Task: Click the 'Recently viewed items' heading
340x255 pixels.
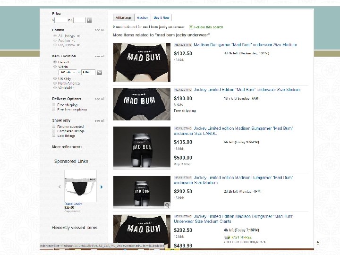Action: [x=75, y=228]
